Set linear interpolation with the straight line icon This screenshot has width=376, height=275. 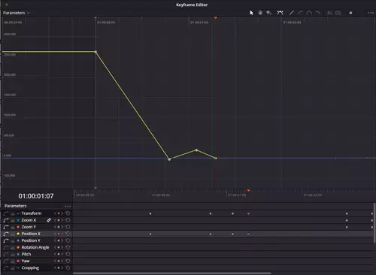coord(292,13)
